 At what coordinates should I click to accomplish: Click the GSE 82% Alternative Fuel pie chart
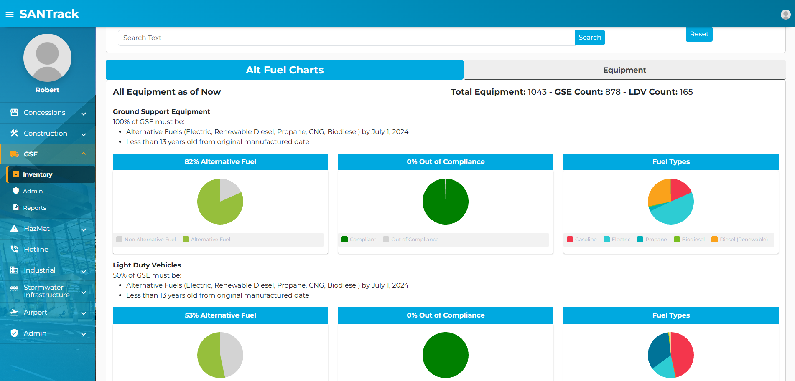coord(220,202)
